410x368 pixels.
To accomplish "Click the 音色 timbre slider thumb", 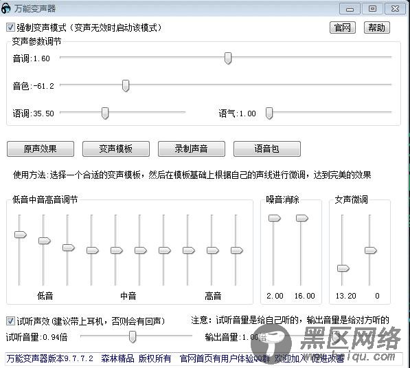I will (126, 86).
